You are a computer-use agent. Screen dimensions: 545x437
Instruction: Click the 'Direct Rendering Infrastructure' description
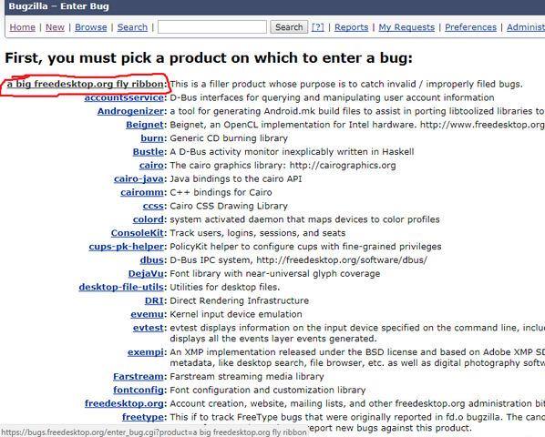[239, 300]
